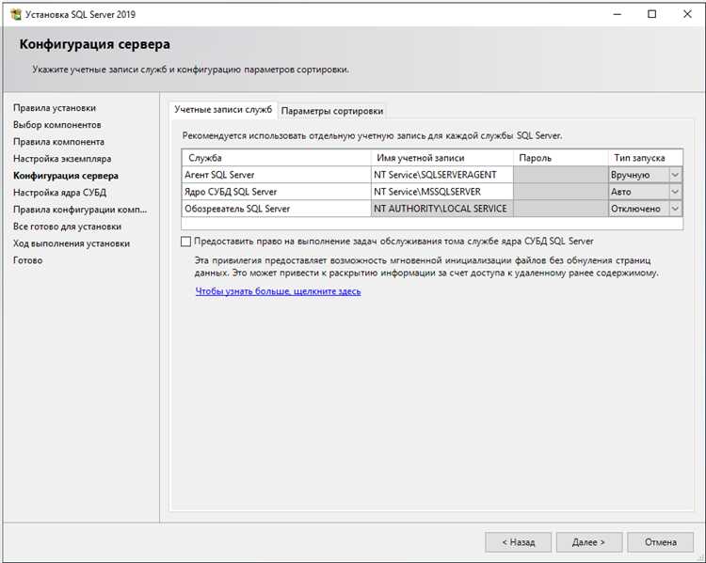Click the Тип запуска column header
This screenshot has width=706, height=563.
(x=645, y=158)
